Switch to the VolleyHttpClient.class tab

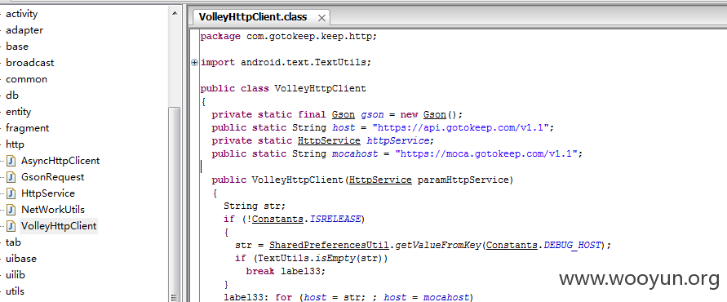253,17
